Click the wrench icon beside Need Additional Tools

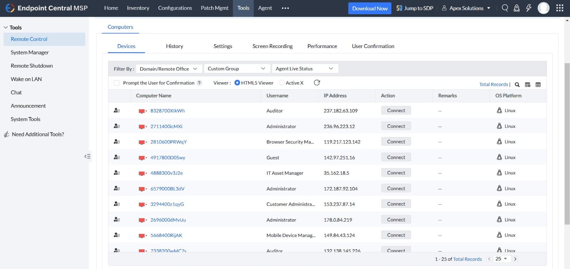click(x=6, y=134)
